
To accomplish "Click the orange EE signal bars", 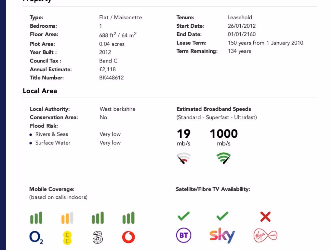I will [x=67, y=218].
